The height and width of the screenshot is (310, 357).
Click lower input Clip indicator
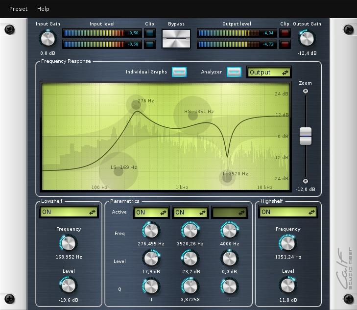149,44
